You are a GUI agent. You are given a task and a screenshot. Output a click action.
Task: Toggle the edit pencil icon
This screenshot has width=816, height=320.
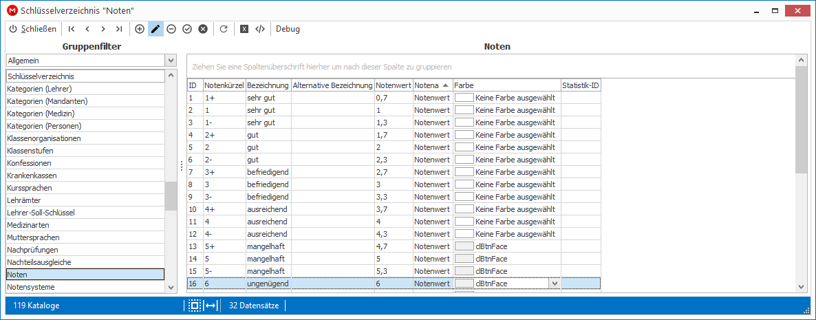155,29
